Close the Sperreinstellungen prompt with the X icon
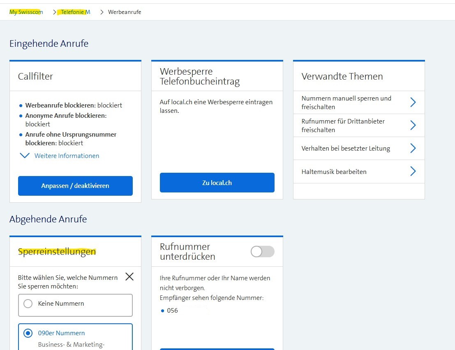 [x=129, y=277]
